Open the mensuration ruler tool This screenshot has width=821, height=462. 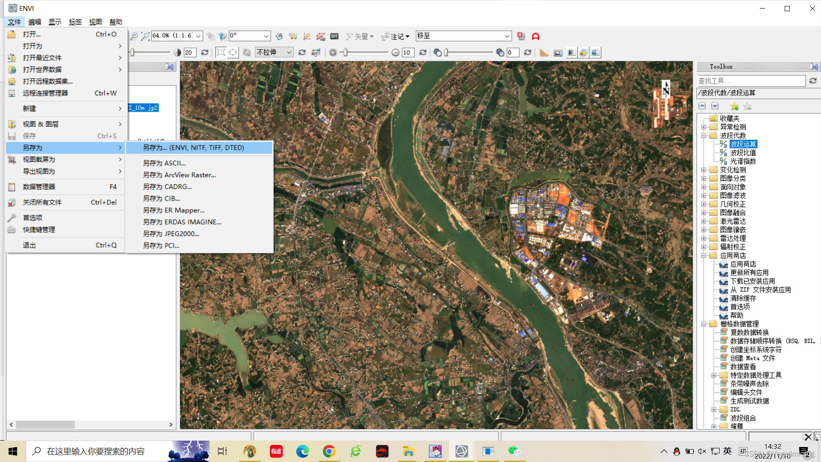click(x=544, y=53)
